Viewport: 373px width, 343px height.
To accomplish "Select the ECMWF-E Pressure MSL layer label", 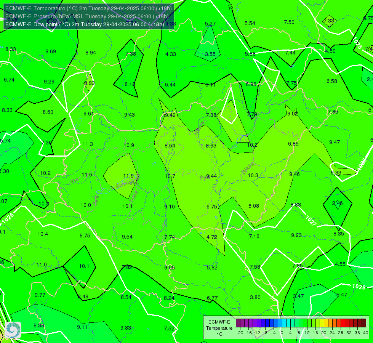I will (87, 16).
